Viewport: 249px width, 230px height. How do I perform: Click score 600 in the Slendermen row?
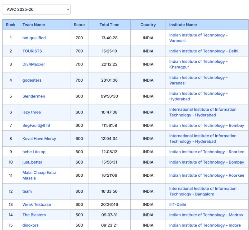(79, 96)
